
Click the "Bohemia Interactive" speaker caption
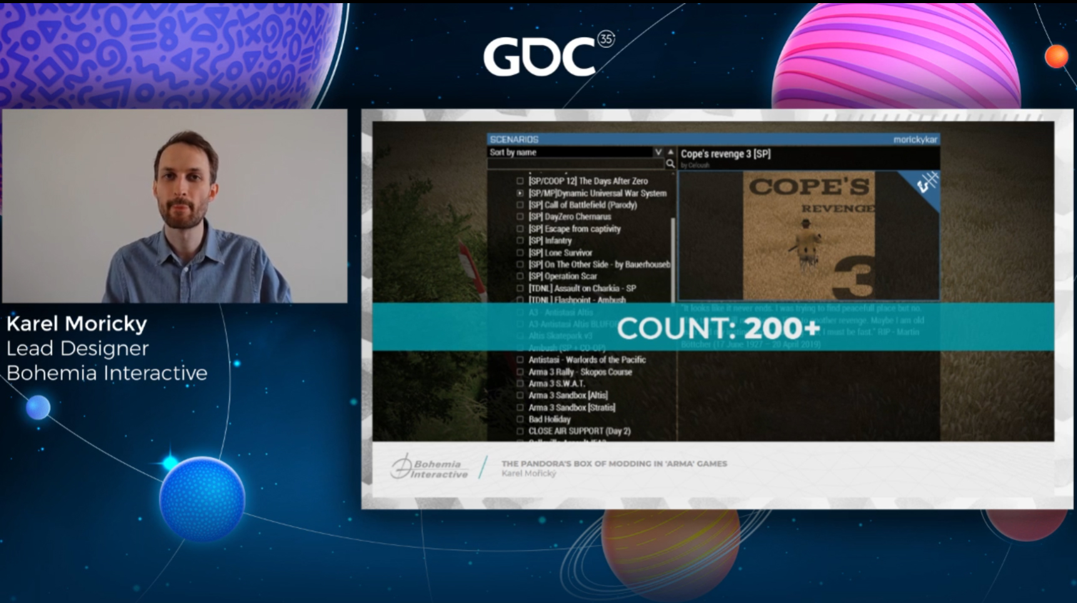[x=107, y=373]
